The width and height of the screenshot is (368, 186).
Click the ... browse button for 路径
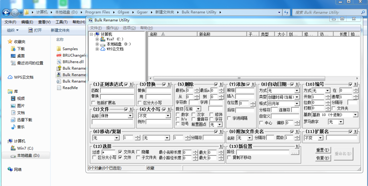click(x=295, y=152)
